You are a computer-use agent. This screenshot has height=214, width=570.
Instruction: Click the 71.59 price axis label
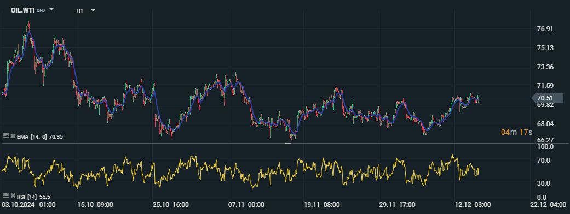coord(545,86)
